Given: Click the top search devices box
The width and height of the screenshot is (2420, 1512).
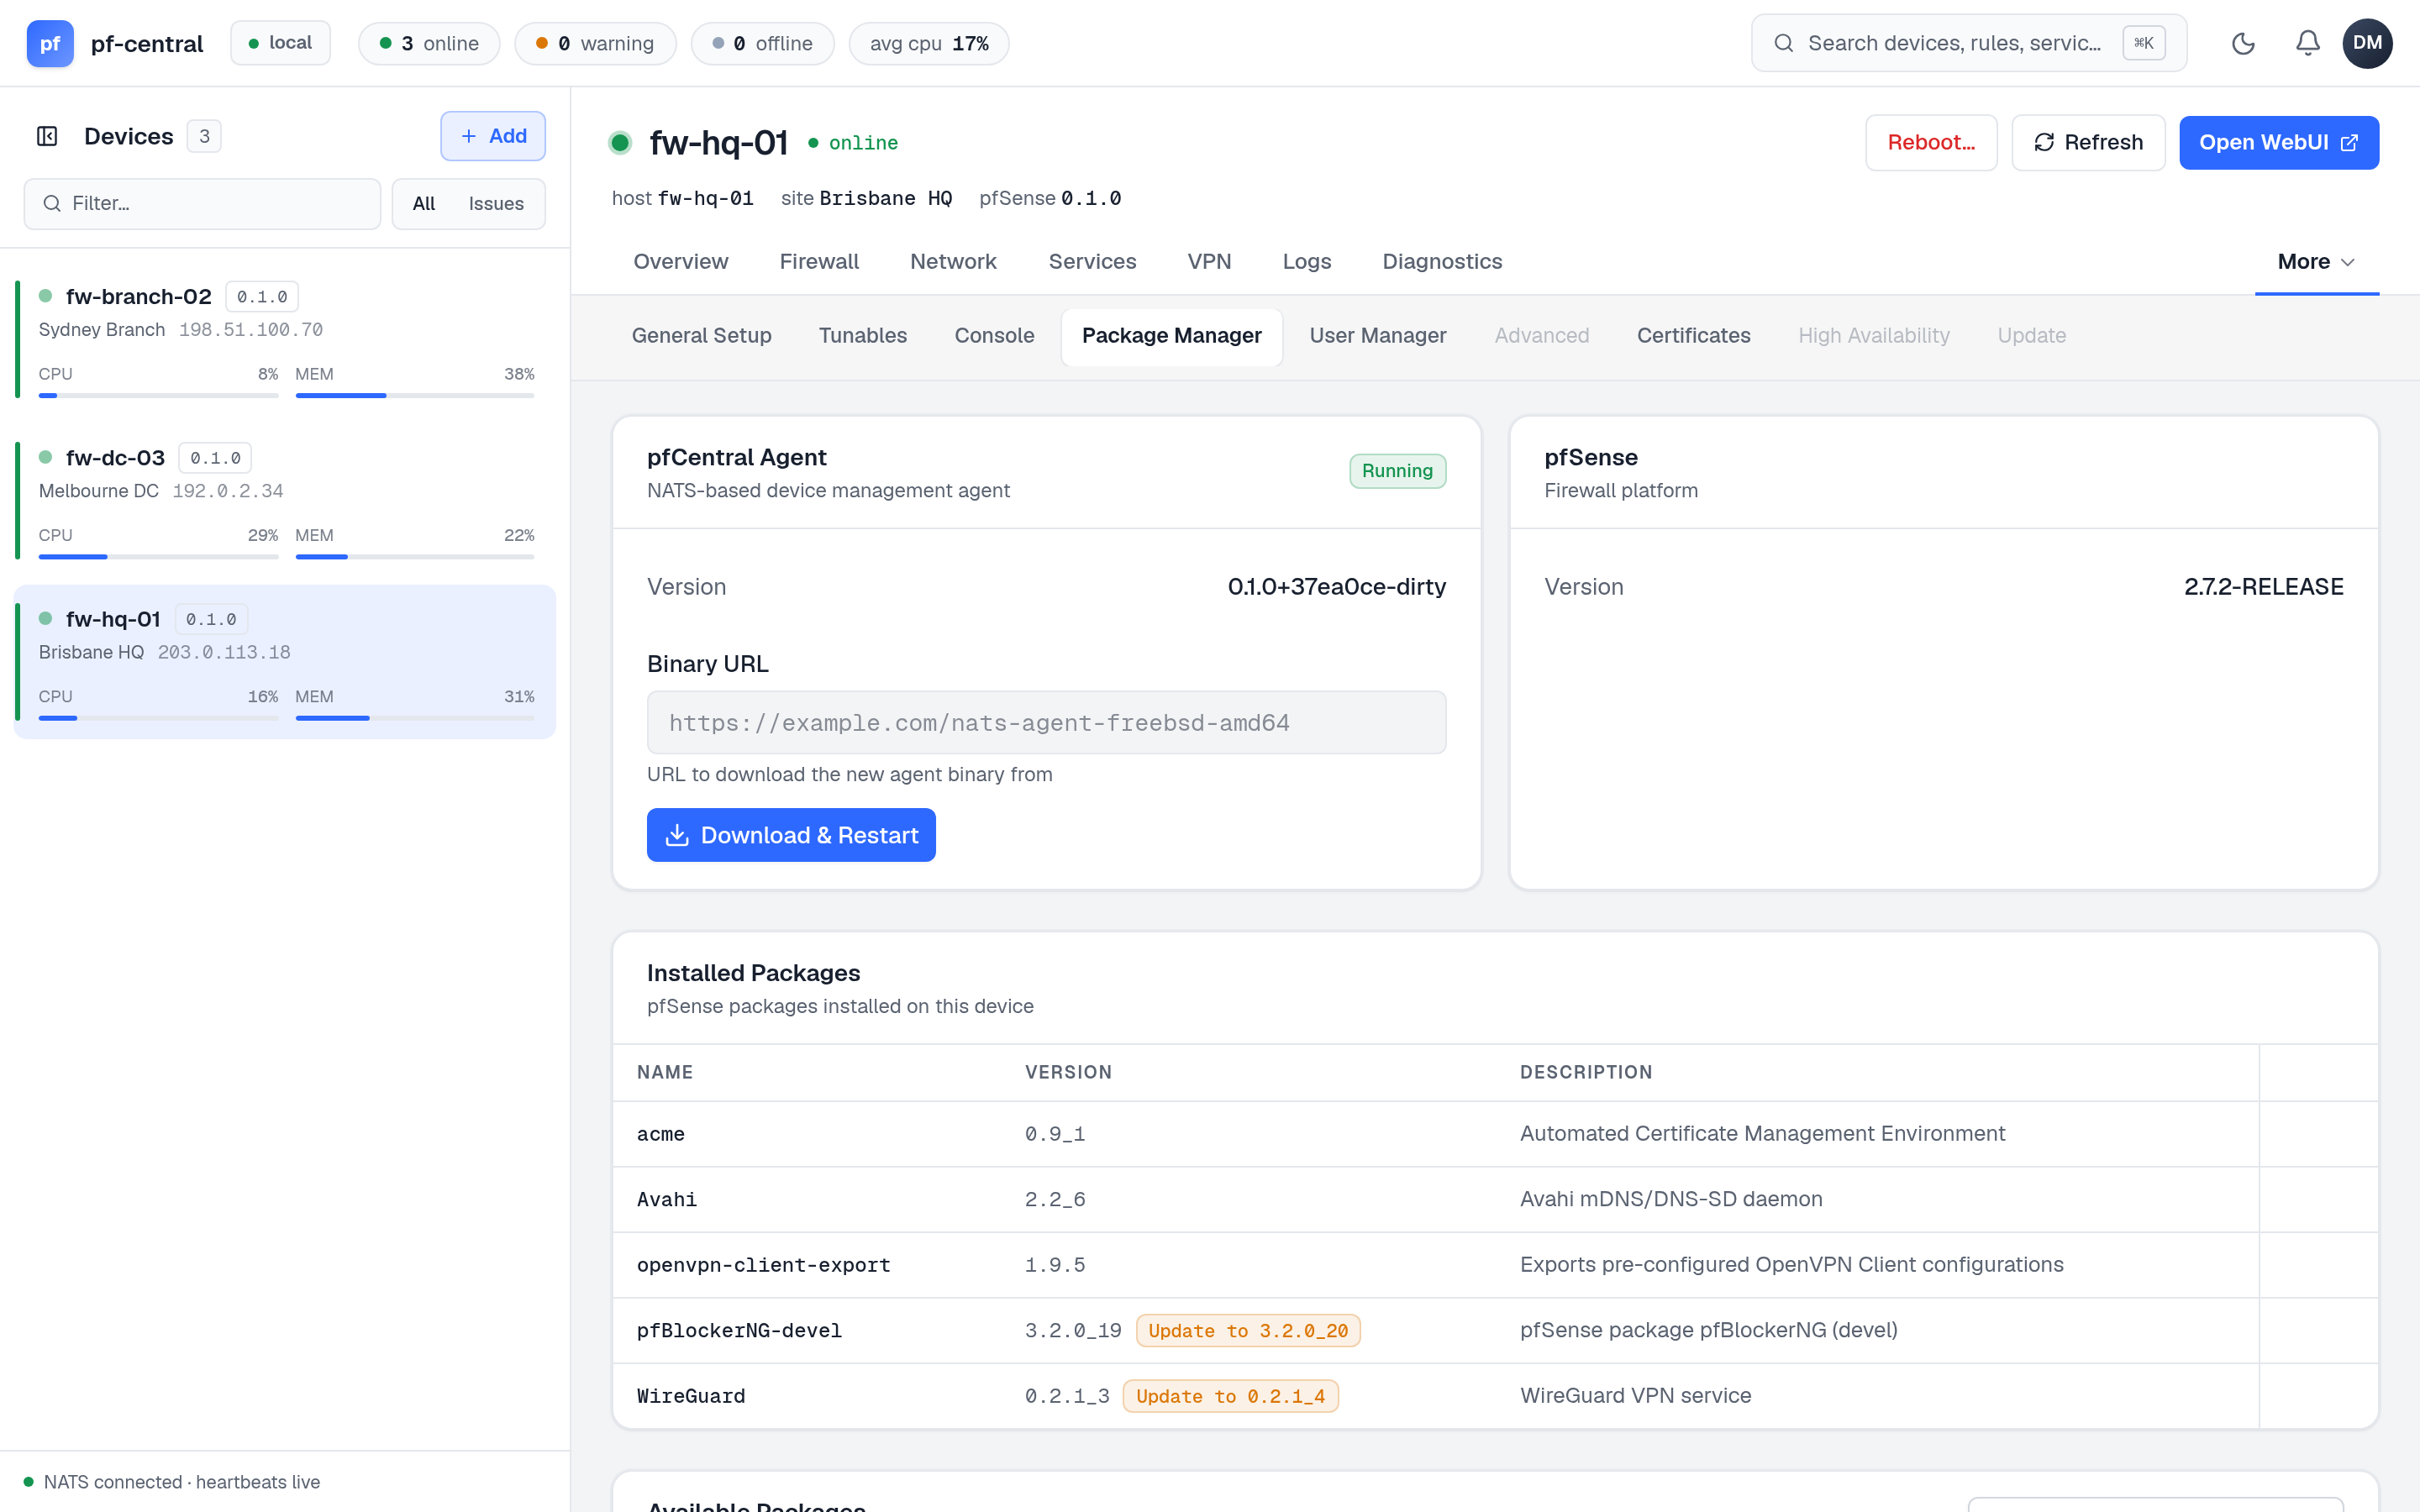Looking at the screenshot, I should click(x=1968, y=43).
